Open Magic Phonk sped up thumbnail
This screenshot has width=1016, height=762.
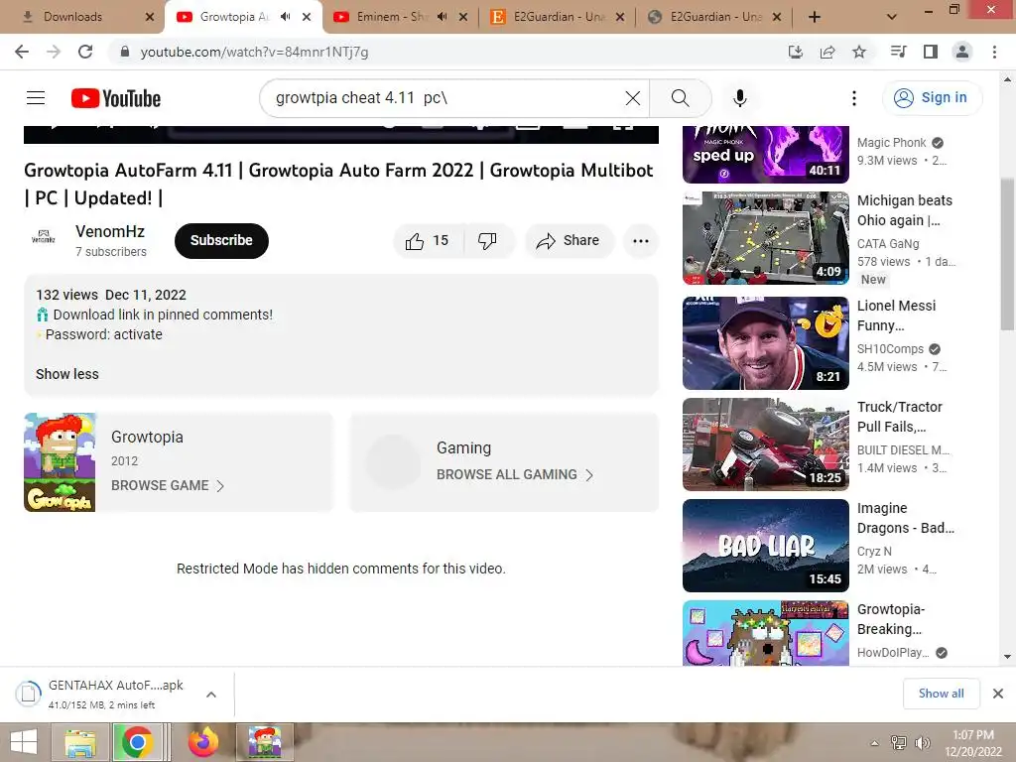point(766,154)
